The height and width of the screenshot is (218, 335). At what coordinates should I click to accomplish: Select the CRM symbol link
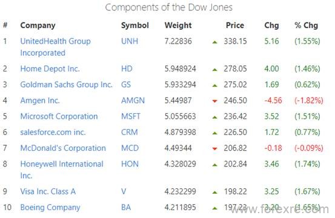[130, 132]
